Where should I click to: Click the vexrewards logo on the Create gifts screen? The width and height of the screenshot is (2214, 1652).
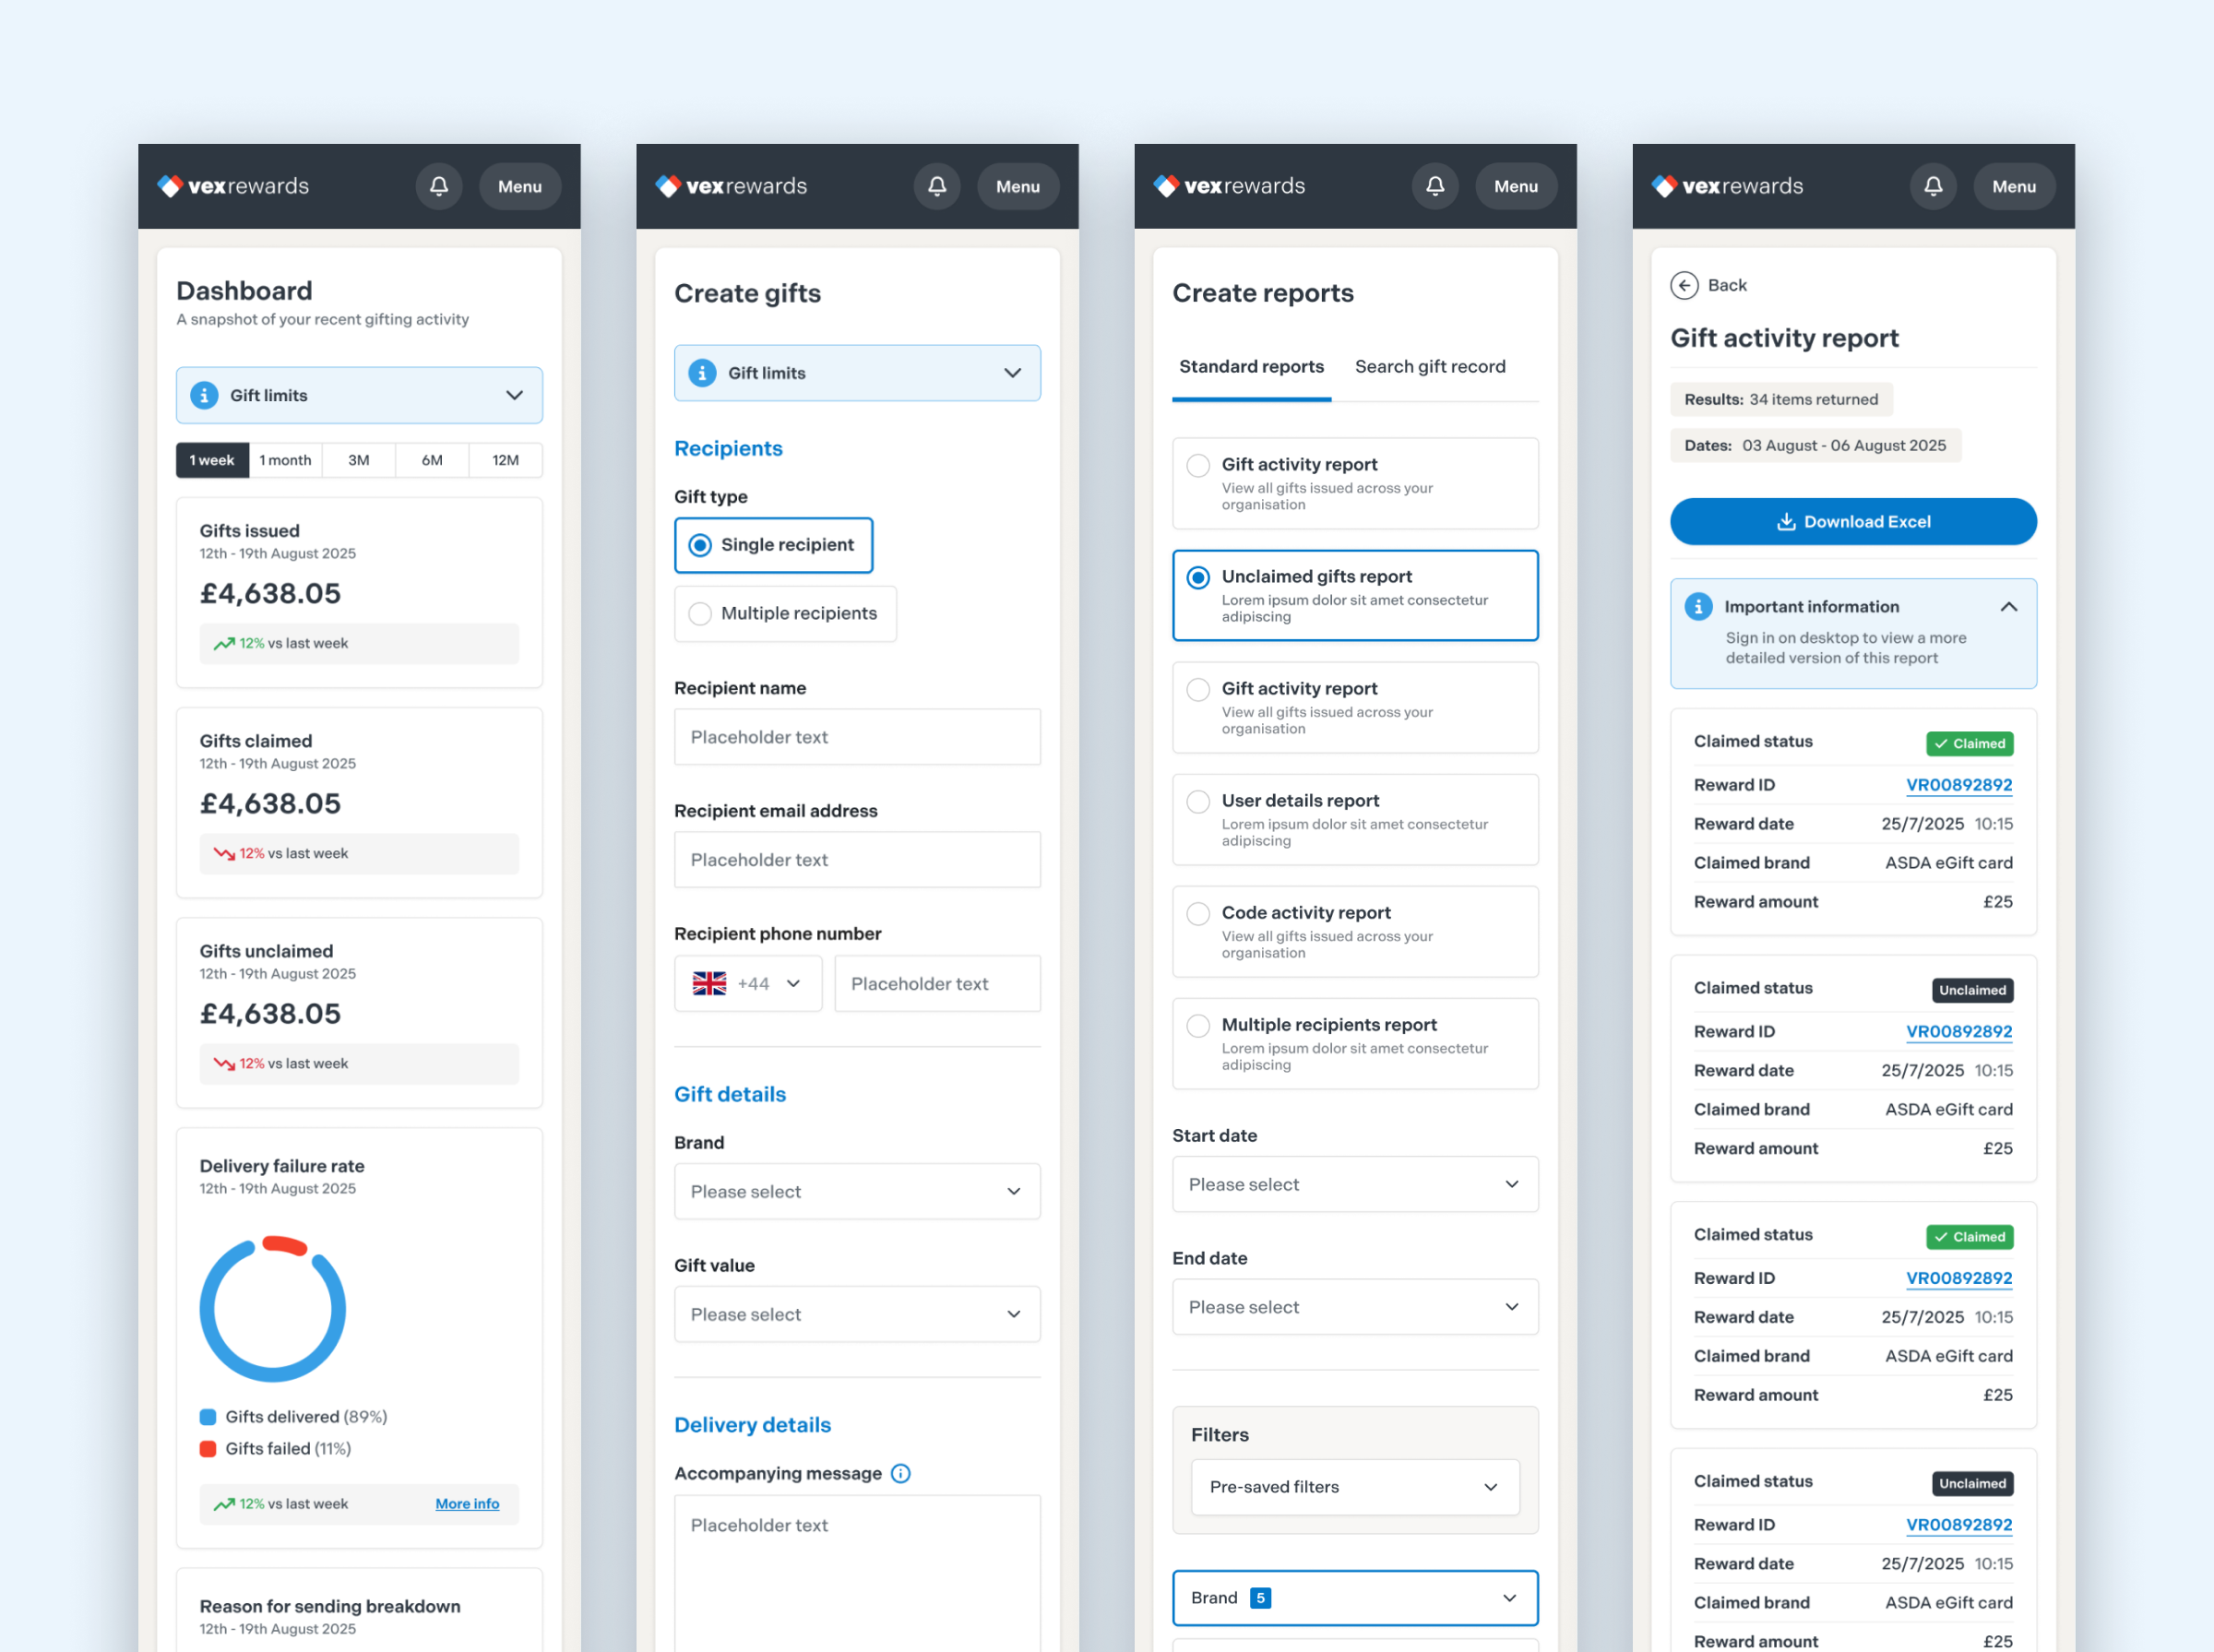[x=731, y=186]
